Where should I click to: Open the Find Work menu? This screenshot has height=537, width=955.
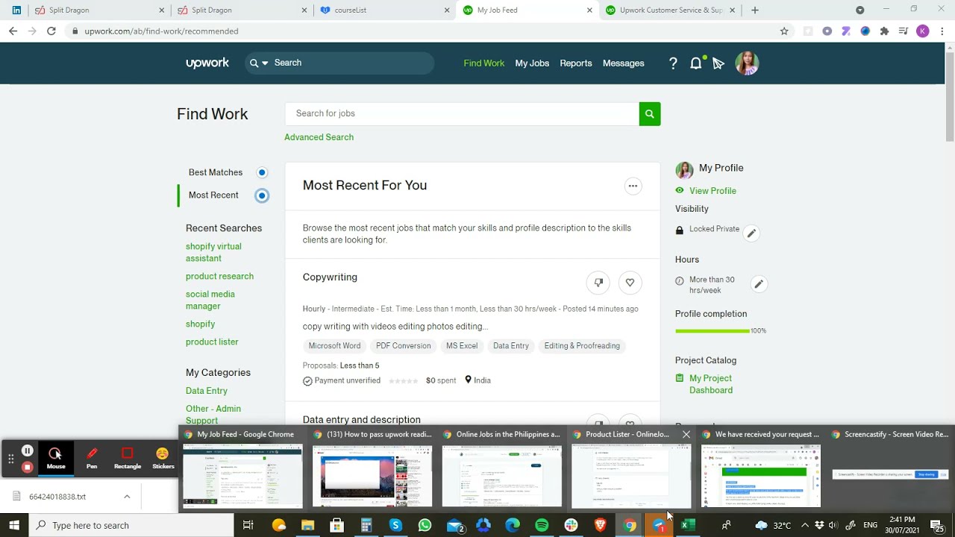[484, 63]
